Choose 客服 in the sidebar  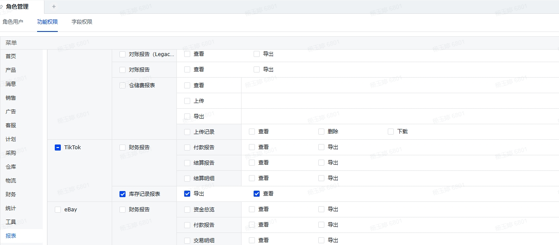[11, 126]
